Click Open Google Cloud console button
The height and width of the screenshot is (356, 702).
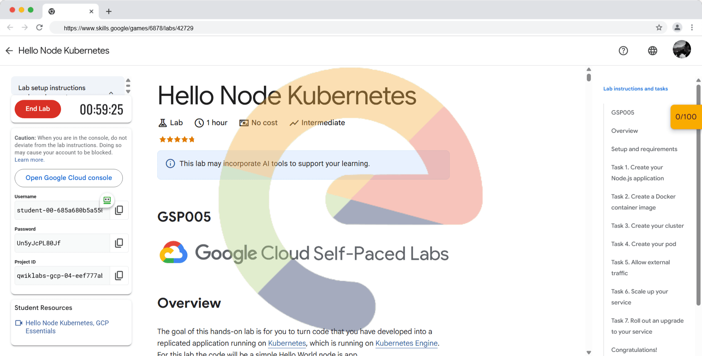coord(69,178)
